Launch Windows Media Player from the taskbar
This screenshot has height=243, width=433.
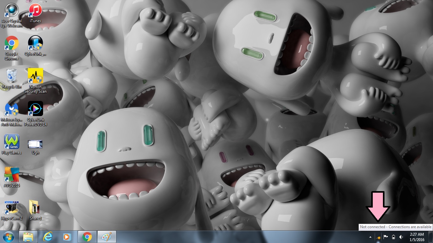pyautogui.click(x=67, y=237)
